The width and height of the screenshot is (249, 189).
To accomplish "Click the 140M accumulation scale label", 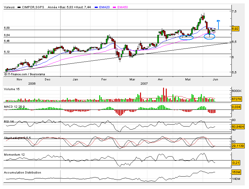I will pyautogui.click(x=236, y=179).
